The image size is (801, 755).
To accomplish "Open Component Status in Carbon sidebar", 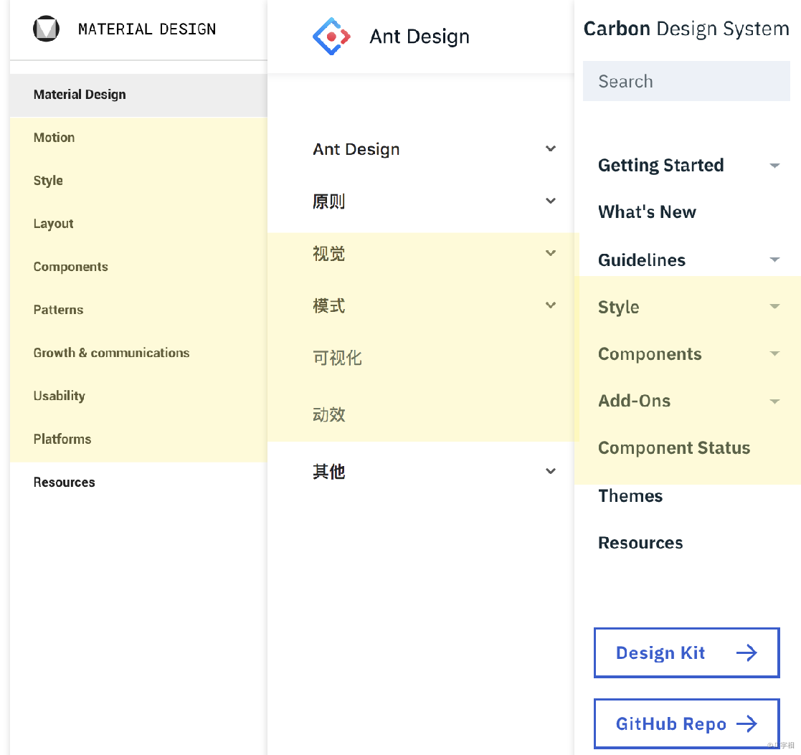I will click(x=674, y=448).
